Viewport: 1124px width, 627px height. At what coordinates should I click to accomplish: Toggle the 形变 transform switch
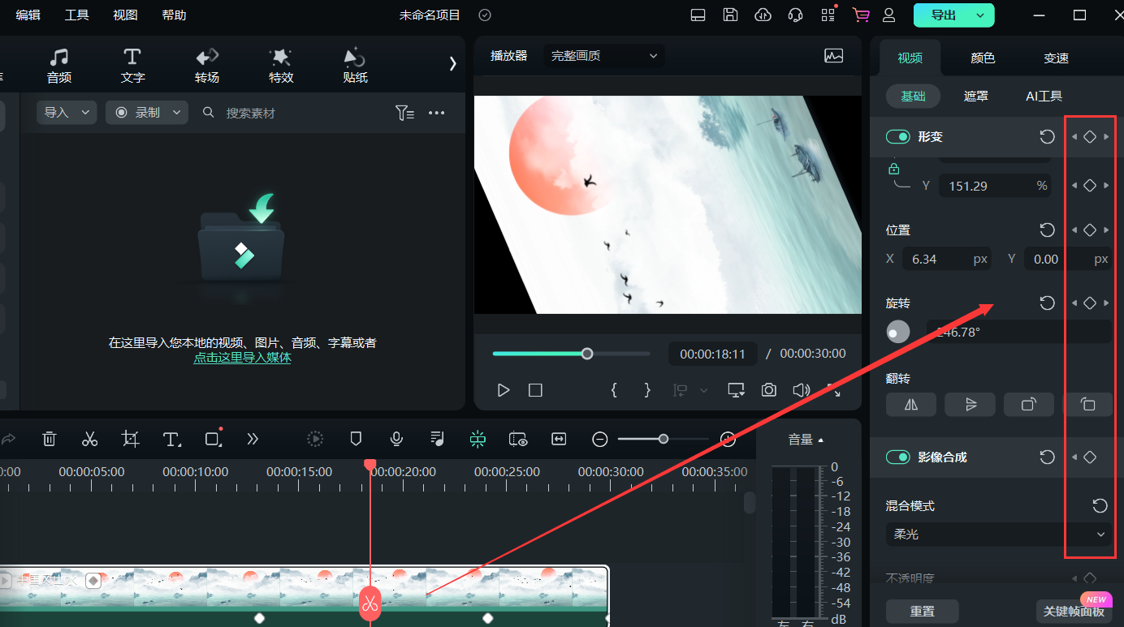point(897,136)
